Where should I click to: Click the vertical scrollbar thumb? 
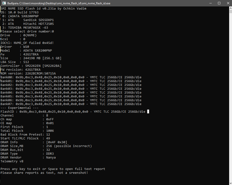(x=231, y=11)
